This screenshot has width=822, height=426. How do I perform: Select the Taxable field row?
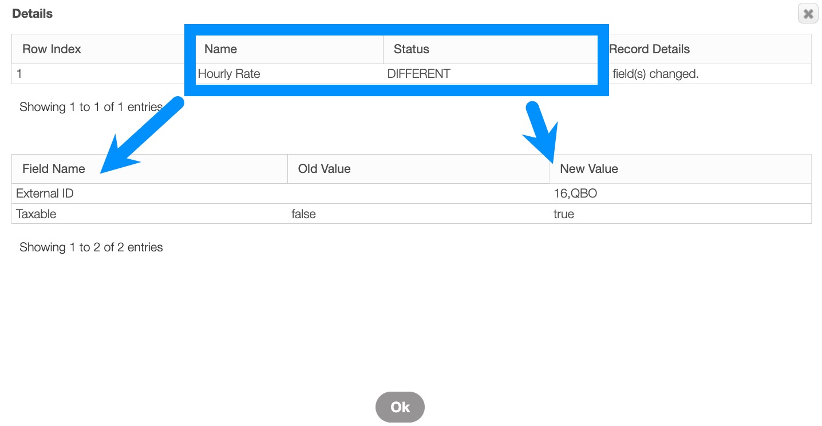[36, 214]
